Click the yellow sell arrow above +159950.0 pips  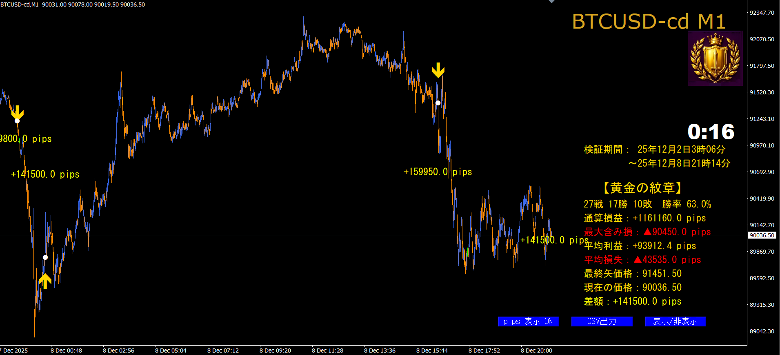(438, 70)
